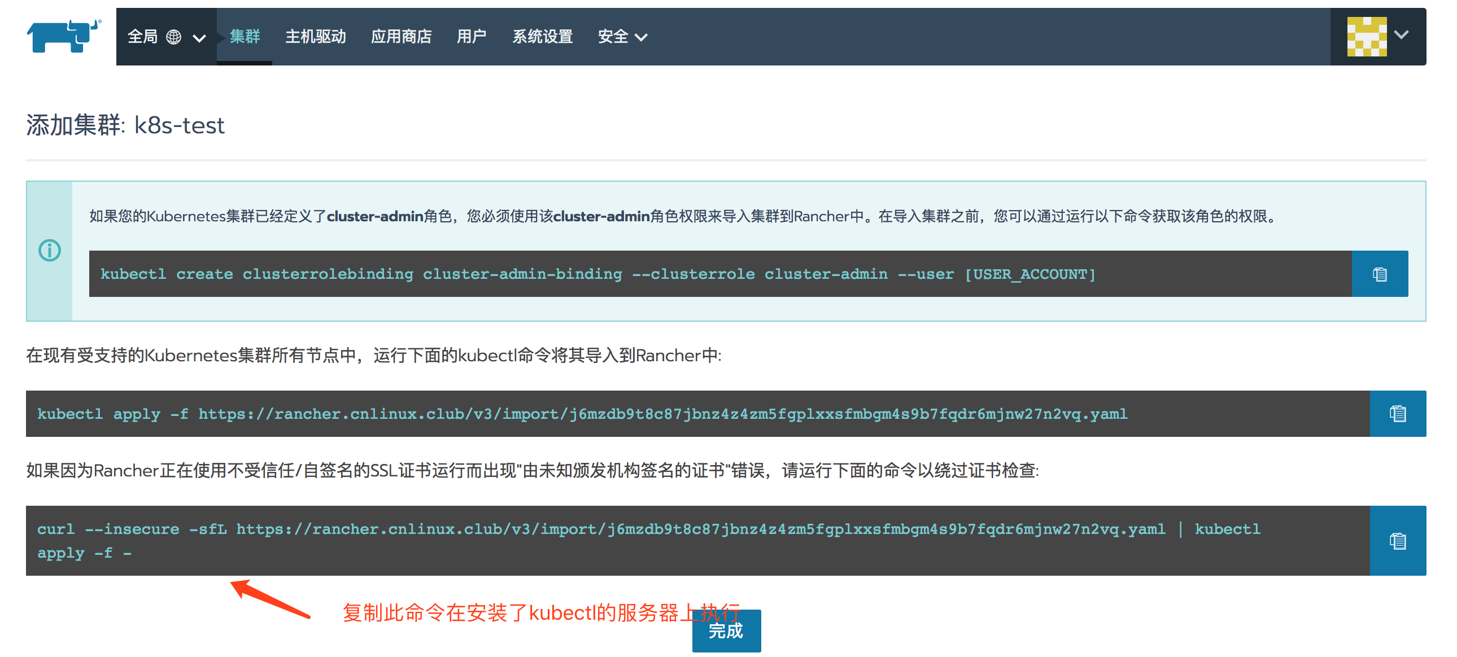Open the 主机驱动 menu item
1457x657 pixels.
(315, 37)
